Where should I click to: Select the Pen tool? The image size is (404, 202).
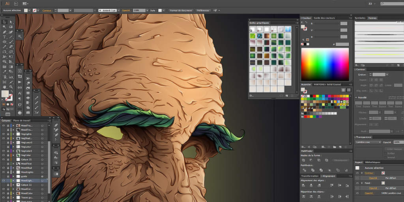point(4,32)
